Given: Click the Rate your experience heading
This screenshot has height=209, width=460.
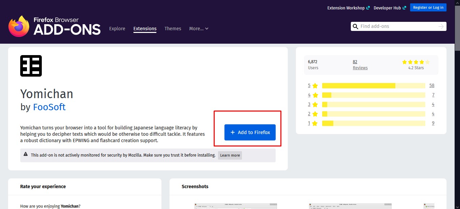Looking at the screenshot, I should click(x=43, y=186).
